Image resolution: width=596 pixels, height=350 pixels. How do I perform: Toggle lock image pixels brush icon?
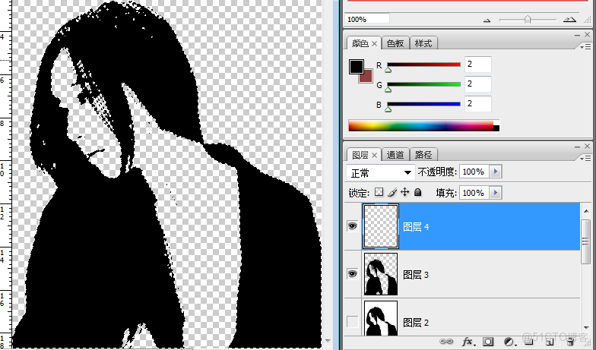click(392, 192)
